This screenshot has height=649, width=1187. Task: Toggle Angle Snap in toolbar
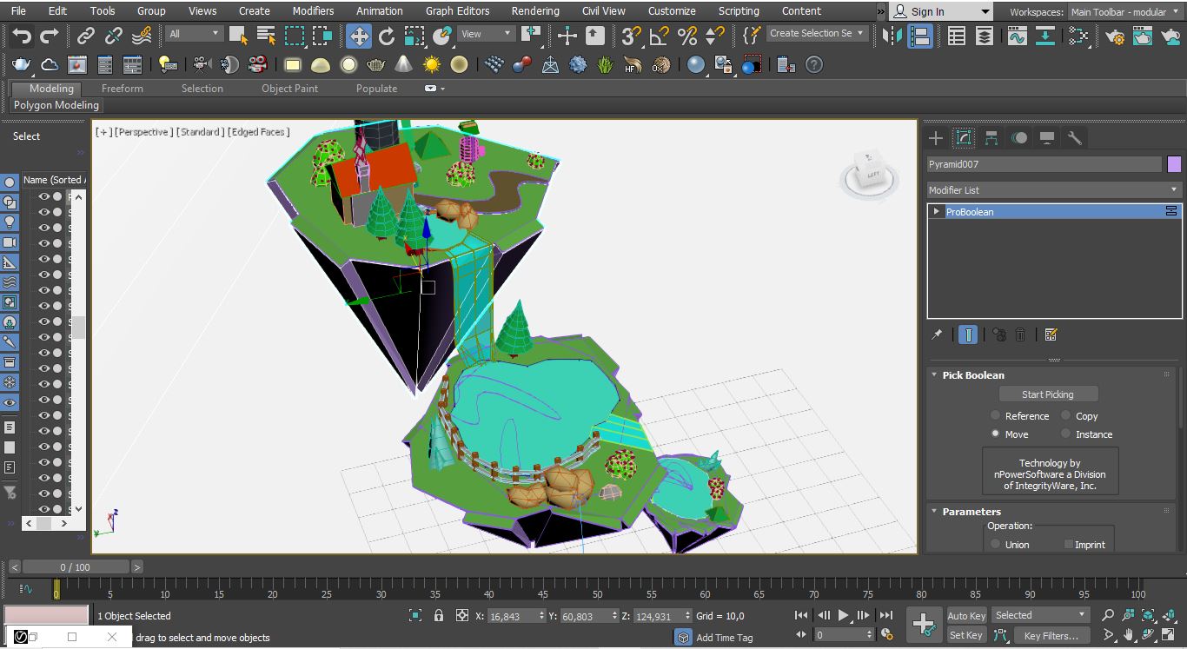pyautogui.click(x=659, y=36)
